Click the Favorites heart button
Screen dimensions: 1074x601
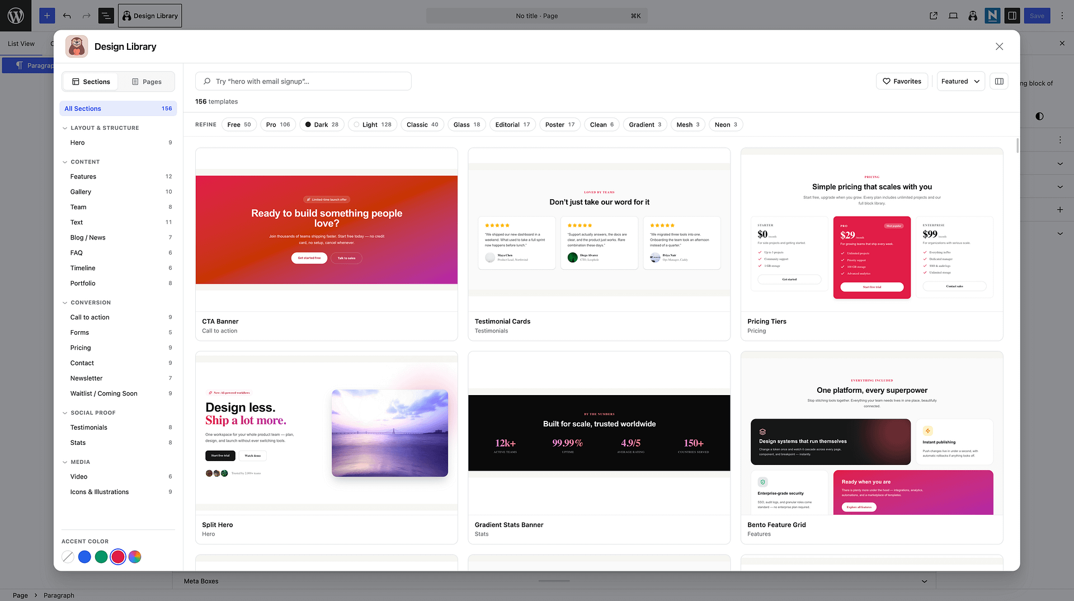click(902, 81)
